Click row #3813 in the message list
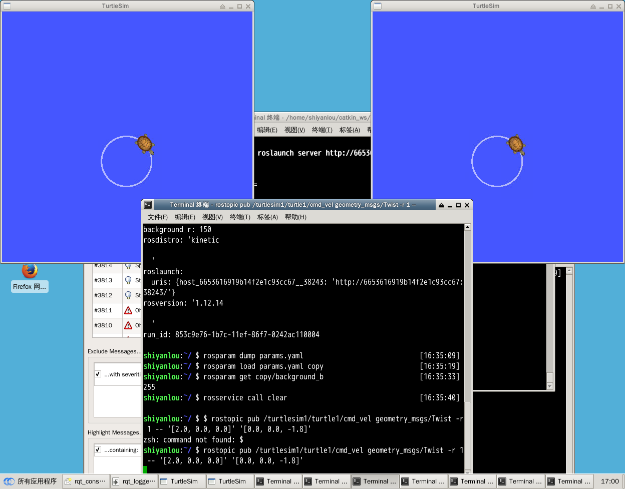 [103, 280]
